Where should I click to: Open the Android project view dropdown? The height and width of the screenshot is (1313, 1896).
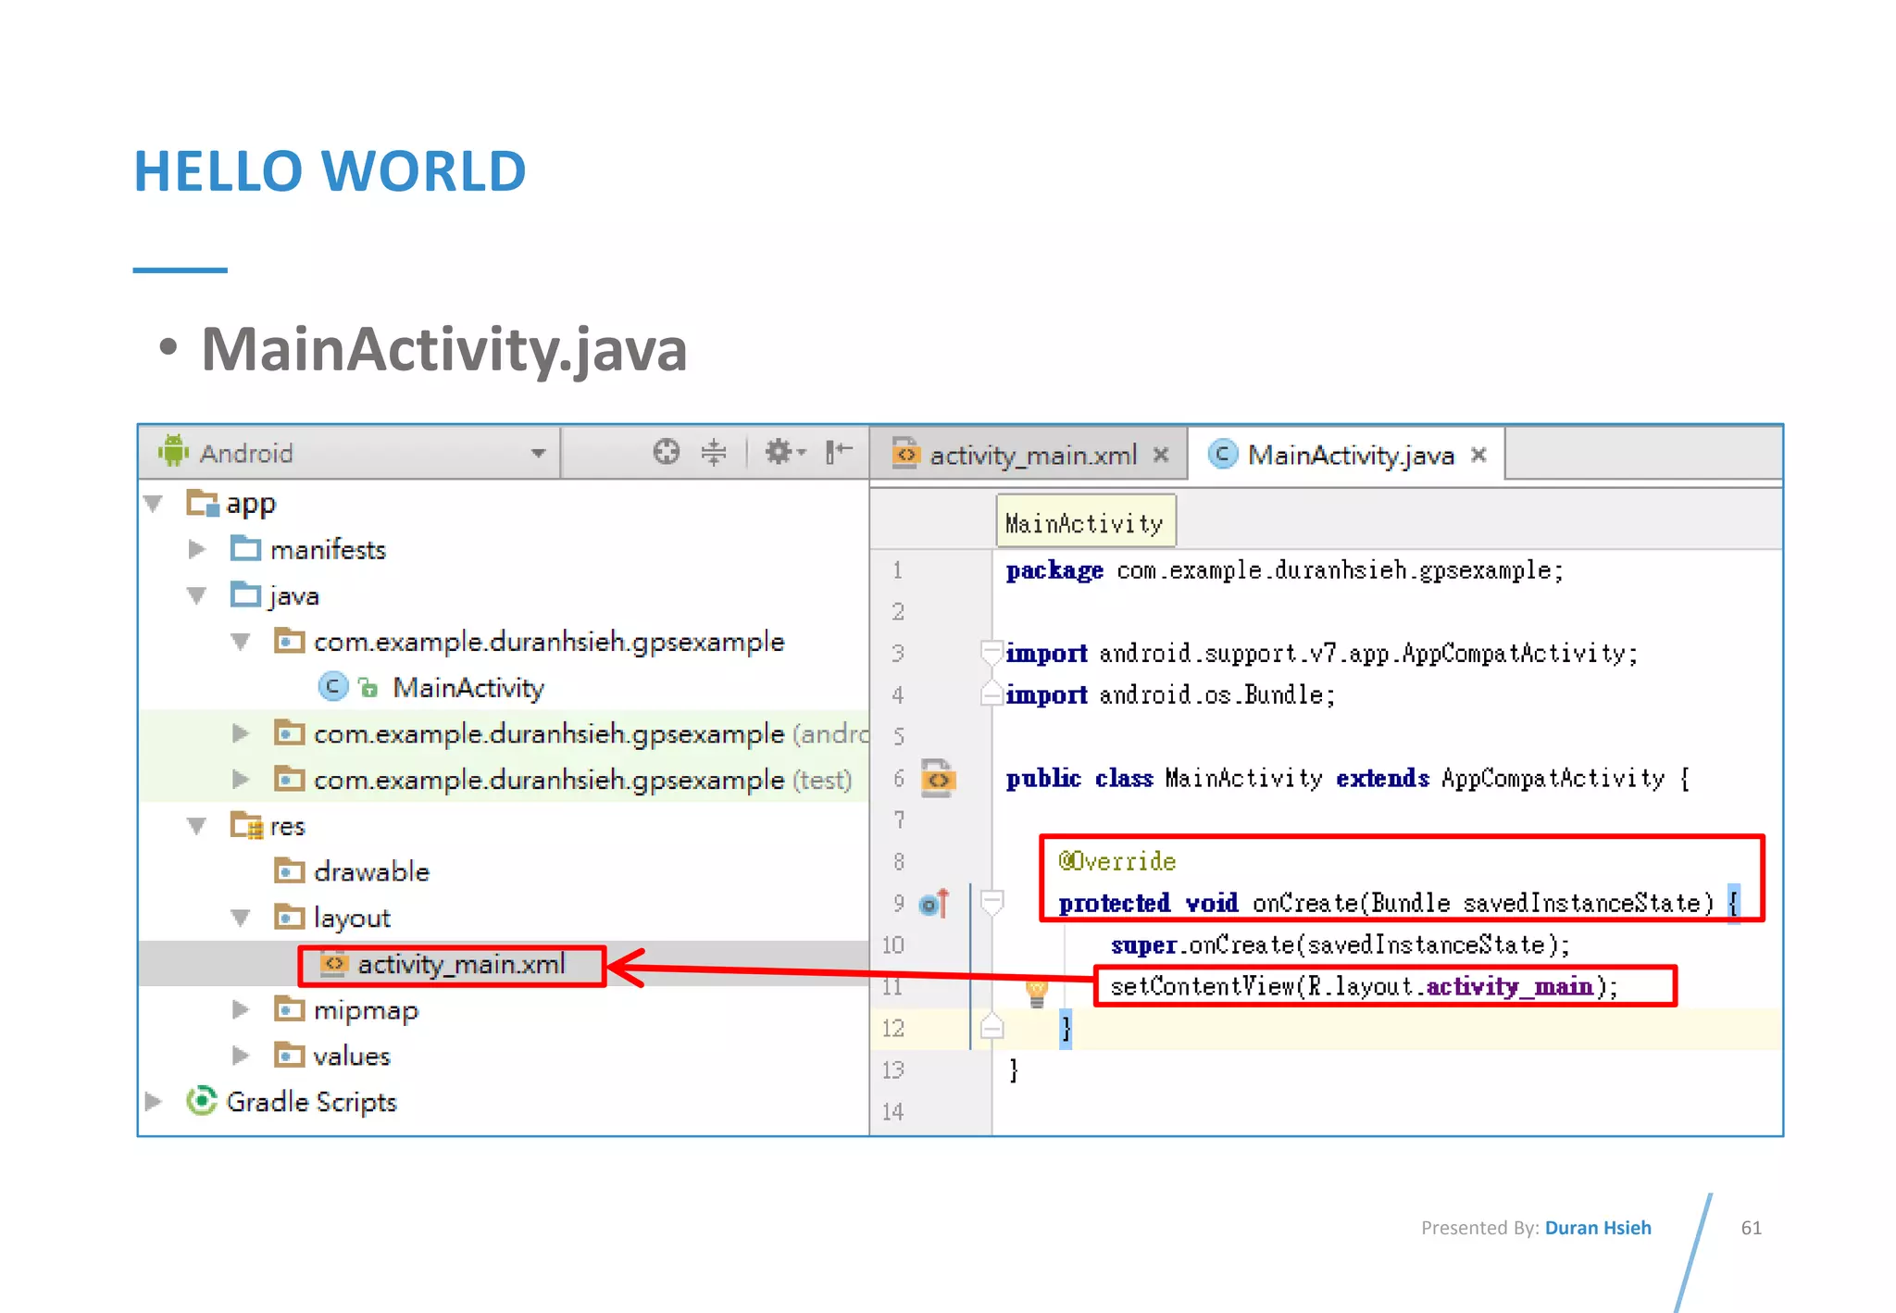click(x=537, y=454)
